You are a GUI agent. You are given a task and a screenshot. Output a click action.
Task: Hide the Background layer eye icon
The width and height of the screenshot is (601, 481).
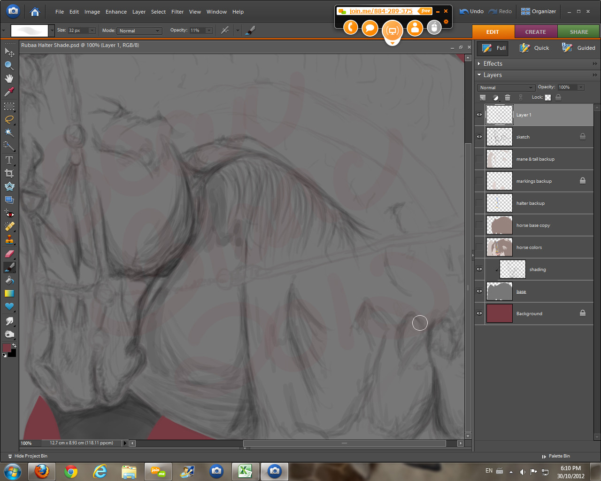point(479,313)
